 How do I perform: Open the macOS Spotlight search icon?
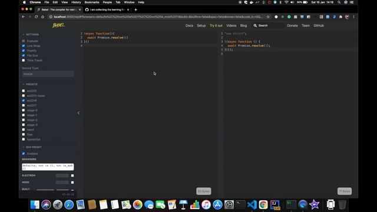tap(339, 2)
